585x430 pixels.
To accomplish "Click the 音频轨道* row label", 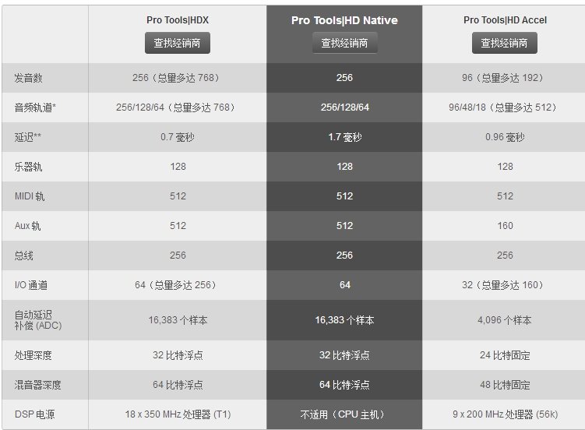I will coord(35,107).
